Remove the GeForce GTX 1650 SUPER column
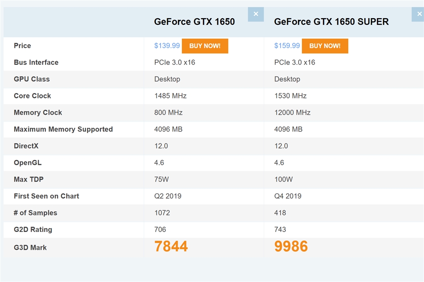 pos(417,14)
